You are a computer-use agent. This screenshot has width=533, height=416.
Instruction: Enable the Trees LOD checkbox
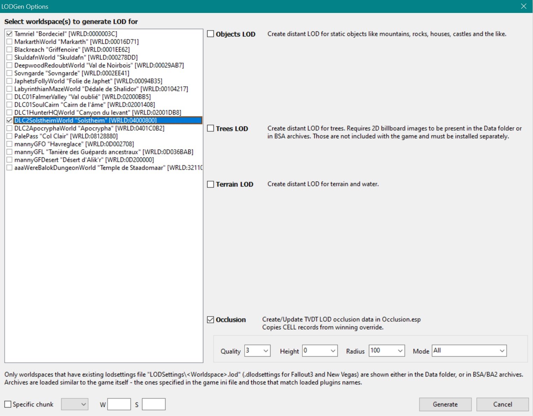point(211,128)
